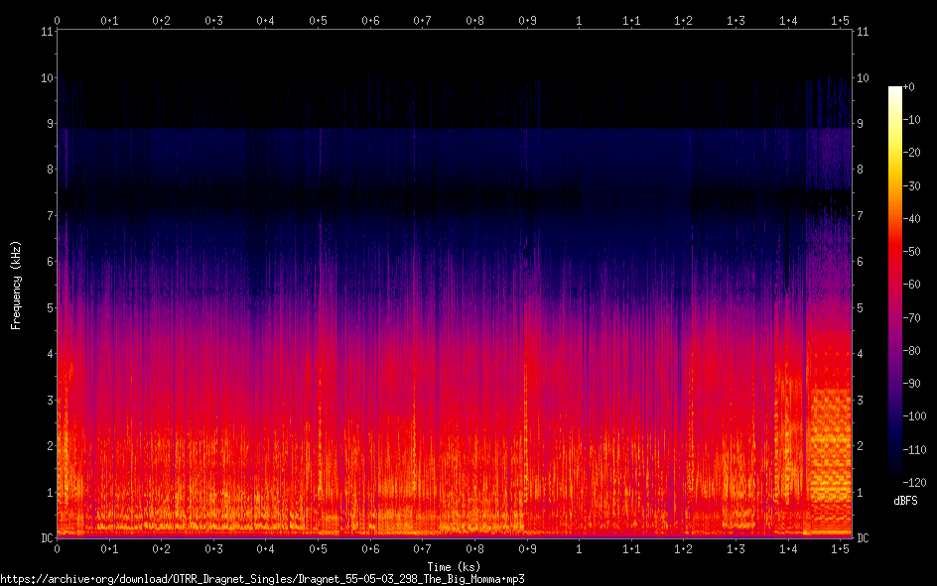Click the 1.2 tick on the bottom time axis
Viewport: 937px width, 586px height.
point(684,548)
